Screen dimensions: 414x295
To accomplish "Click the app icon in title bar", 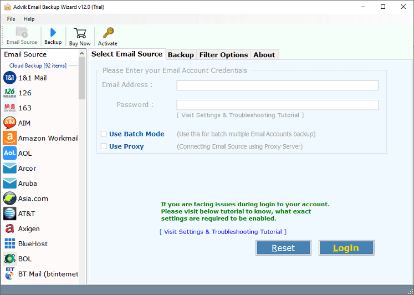I will 7,7.
